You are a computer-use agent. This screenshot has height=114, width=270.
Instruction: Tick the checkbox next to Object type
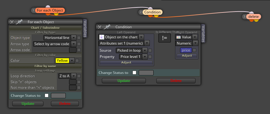pos(79,38)
